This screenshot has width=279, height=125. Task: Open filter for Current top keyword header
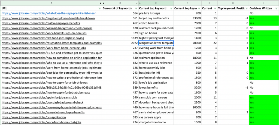click(171, 8)
